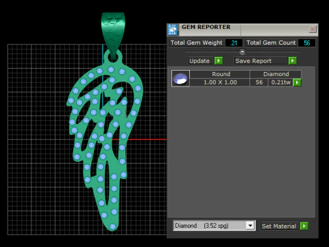The image size is (329, 247).
Task: Collapse the panel using the round arrow toggle
Action: click(243, 52)
